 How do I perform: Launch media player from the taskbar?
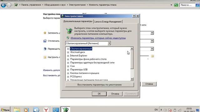click(x=26, y=110)
